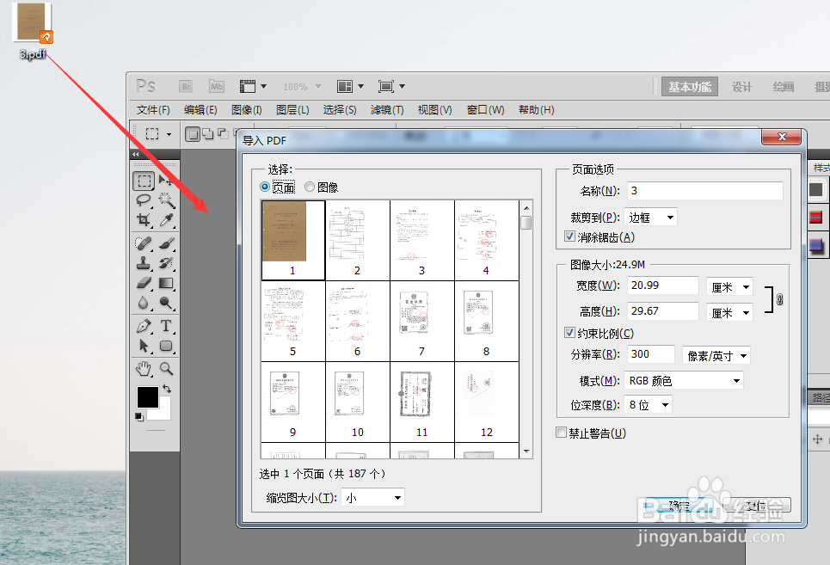Select the Zoom tool
Viewport: 830px width, 565px height.
[x=164, y=369]
